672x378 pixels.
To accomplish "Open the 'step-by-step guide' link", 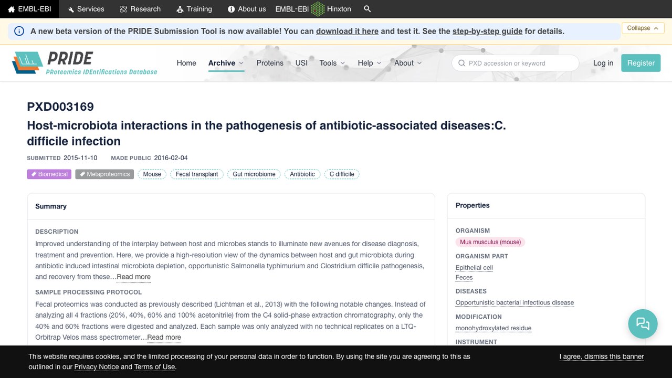I will click(487, 31).
